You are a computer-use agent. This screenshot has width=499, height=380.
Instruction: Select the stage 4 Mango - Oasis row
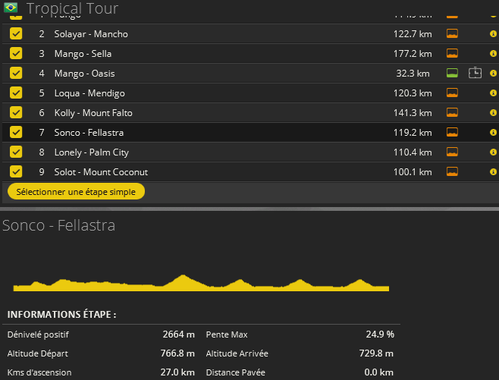point(84,74)
